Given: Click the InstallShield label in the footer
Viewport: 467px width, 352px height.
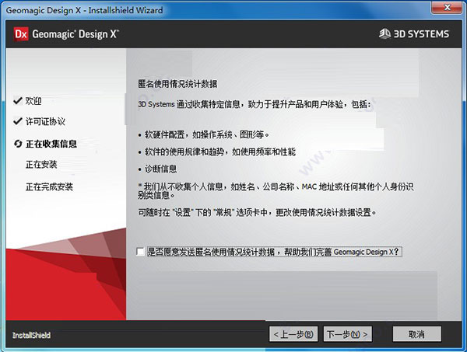Looking at the screenshot, I should 32,335.
